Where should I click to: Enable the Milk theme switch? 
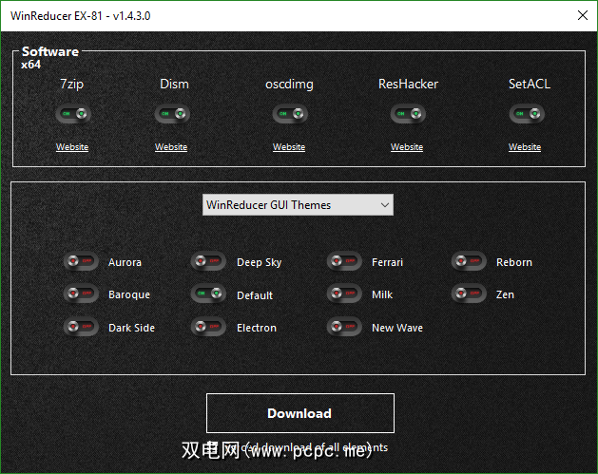click(344, 294)
